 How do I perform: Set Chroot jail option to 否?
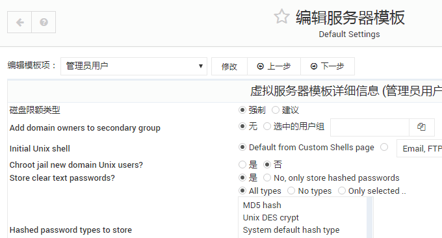coord(267,165)
